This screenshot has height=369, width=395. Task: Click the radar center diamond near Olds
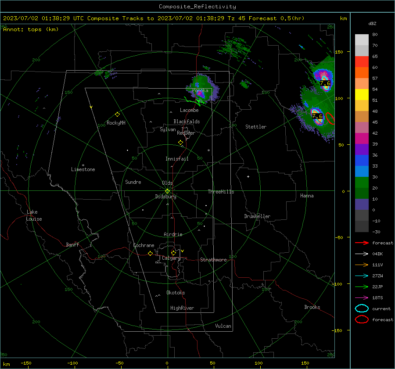pos(168,191)
